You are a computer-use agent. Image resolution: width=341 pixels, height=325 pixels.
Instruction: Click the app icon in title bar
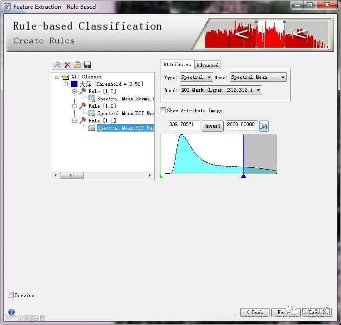pos(7,6)
